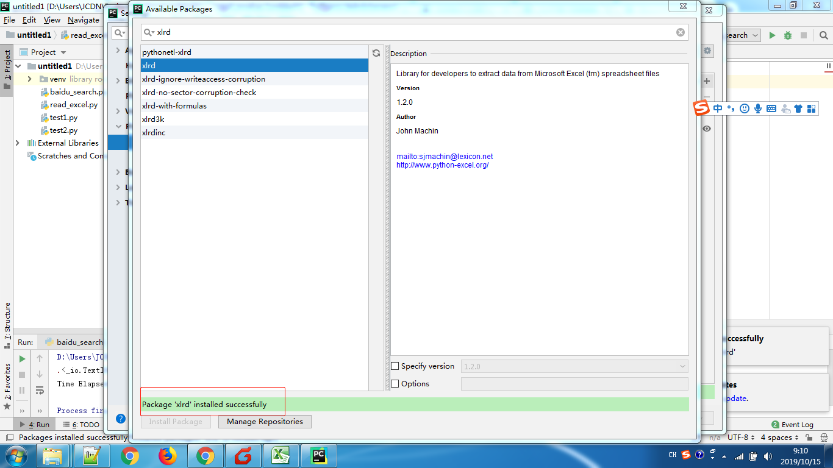Open the 6: TODO tool tab

pyautogui.click(x=82, y=425)
